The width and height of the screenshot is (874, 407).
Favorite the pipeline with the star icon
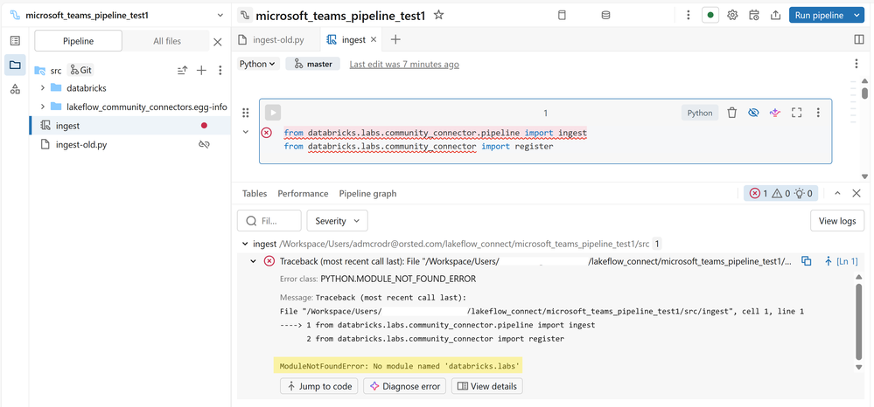438,15
